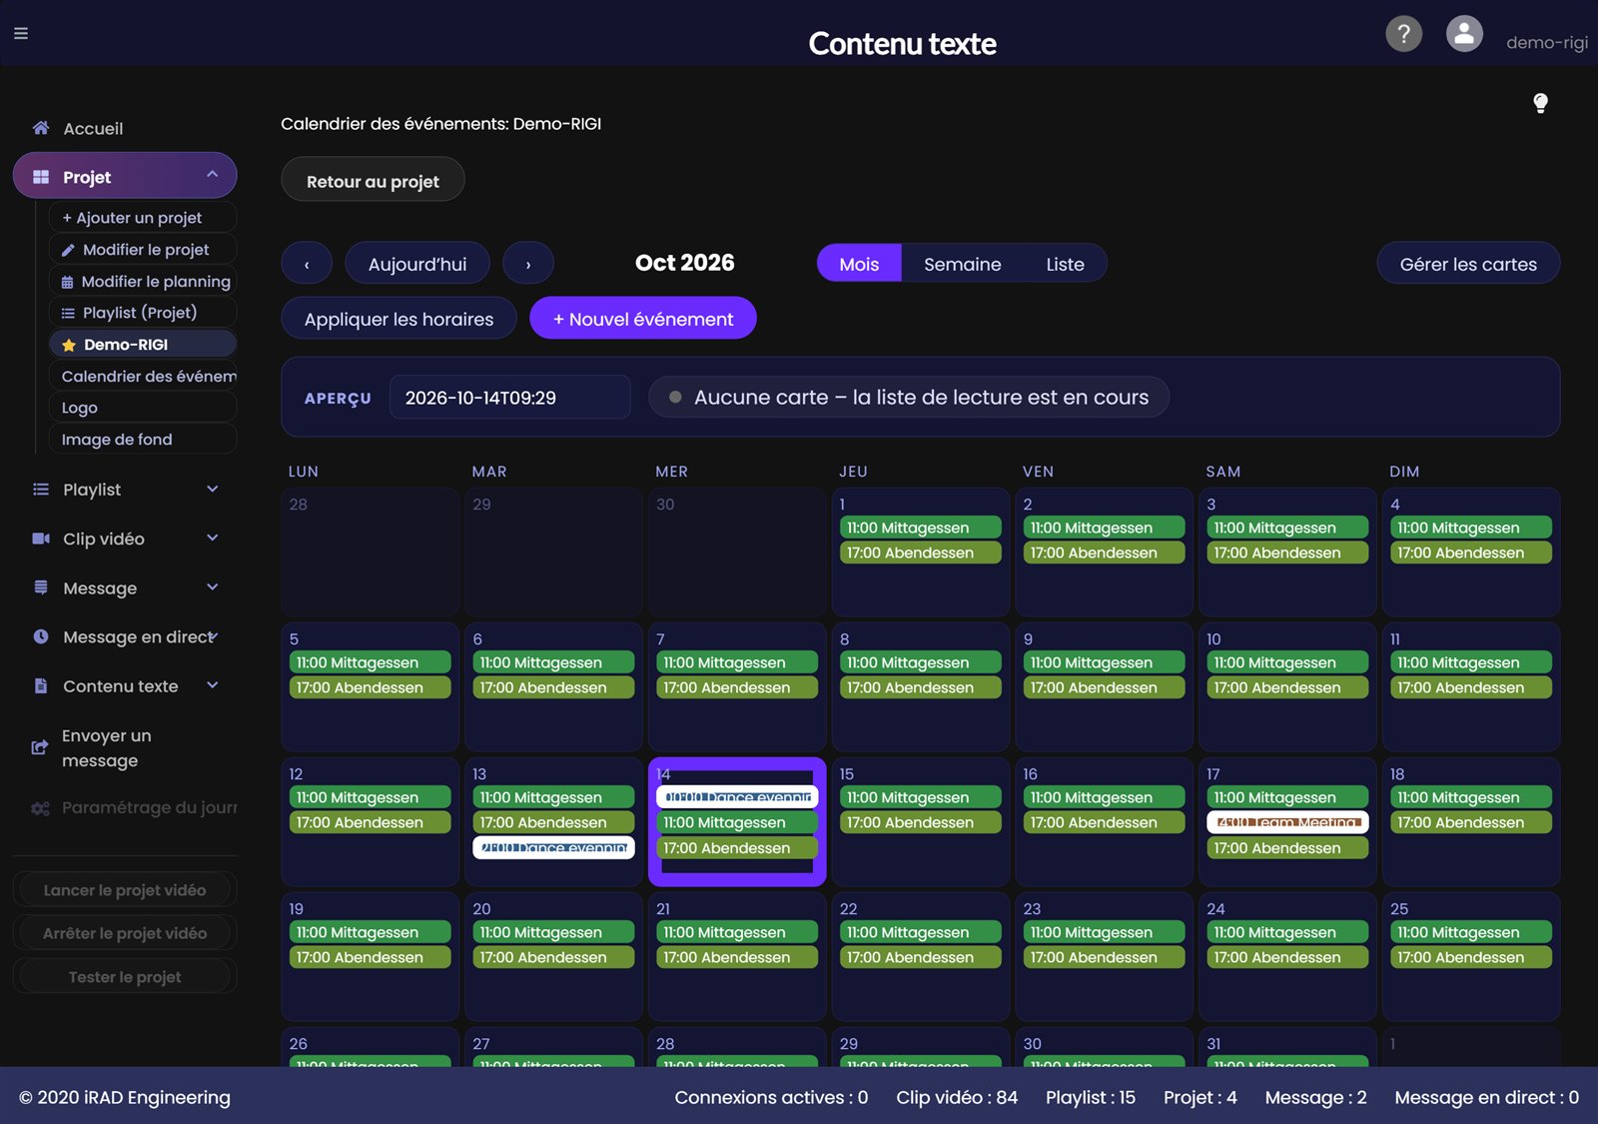The width and height of the screenshot is (1598, 1124).
Task: Expand the Playlist menu chevron
Action: click(x=212, y=489)
